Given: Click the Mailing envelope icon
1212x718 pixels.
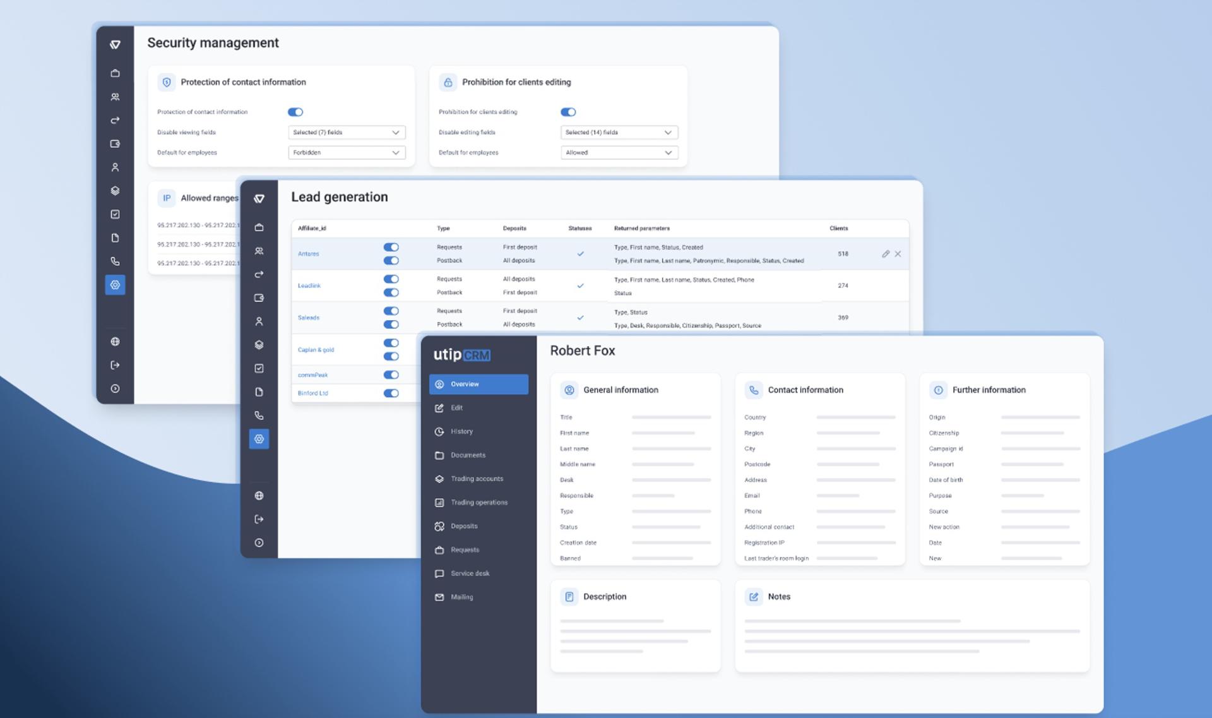Looking at the screenshot, I should pyautogui.click(x=439, y=597).
